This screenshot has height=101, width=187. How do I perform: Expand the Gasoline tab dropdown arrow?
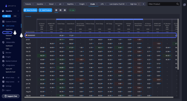45,4
